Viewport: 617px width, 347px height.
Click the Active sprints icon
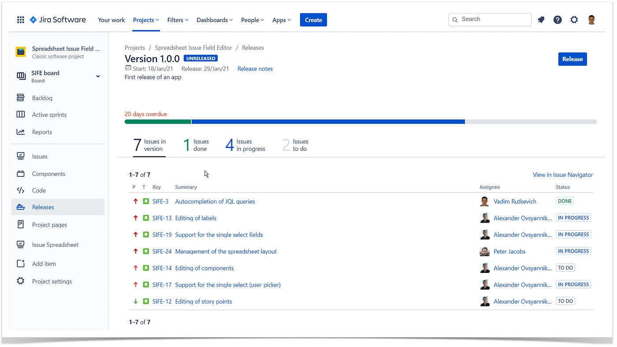point(21,115)
